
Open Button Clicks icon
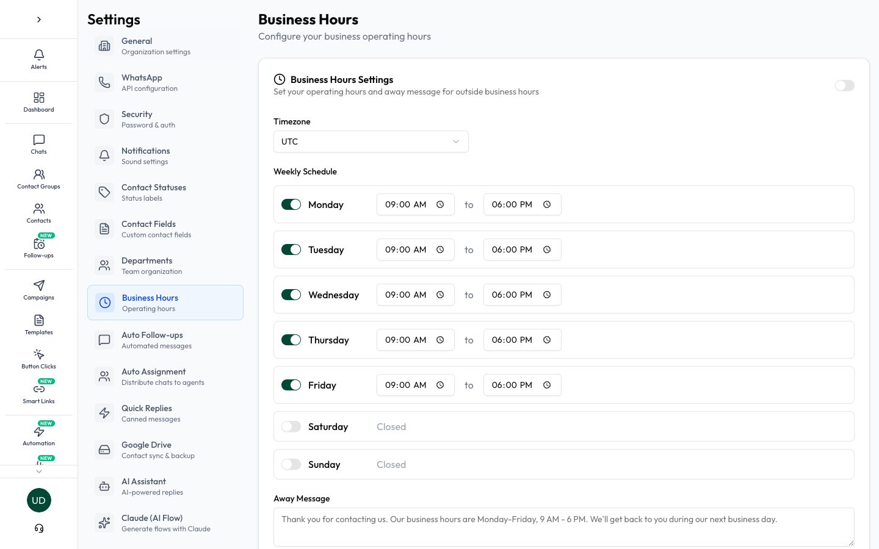coord(39,354)
